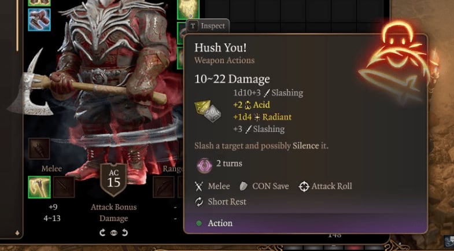Click the green Action cost indicator
This screenshot has width=454, height=251.
(x=199, y=223)
